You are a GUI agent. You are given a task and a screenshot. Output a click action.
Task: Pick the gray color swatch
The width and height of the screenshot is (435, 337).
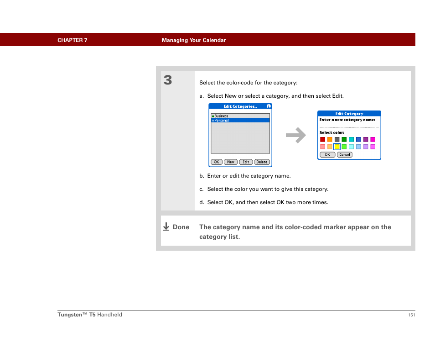tap(337, 139)
